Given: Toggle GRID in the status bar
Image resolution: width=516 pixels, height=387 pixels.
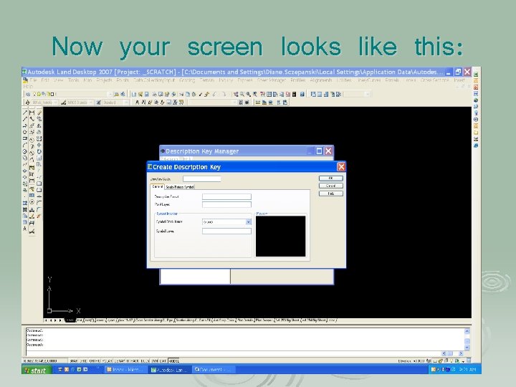Looking at the screenshot, I should pos(83,360).
